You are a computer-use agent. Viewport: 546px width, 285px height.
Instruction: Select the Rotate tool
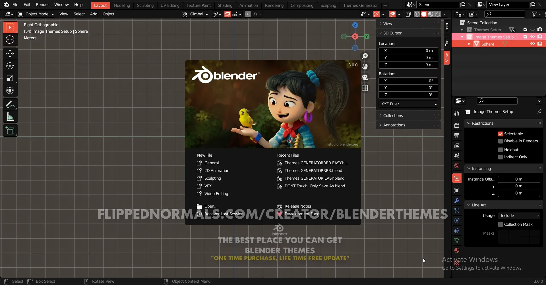pos(10,66)
